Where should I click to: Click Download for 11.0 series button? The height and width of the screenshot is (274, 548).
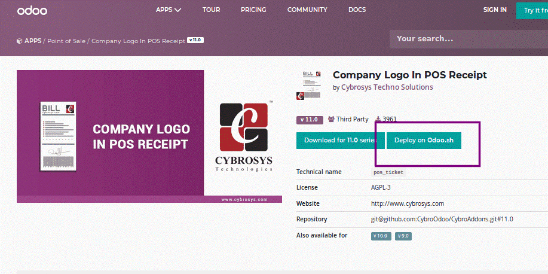click(x=341, y=141)
